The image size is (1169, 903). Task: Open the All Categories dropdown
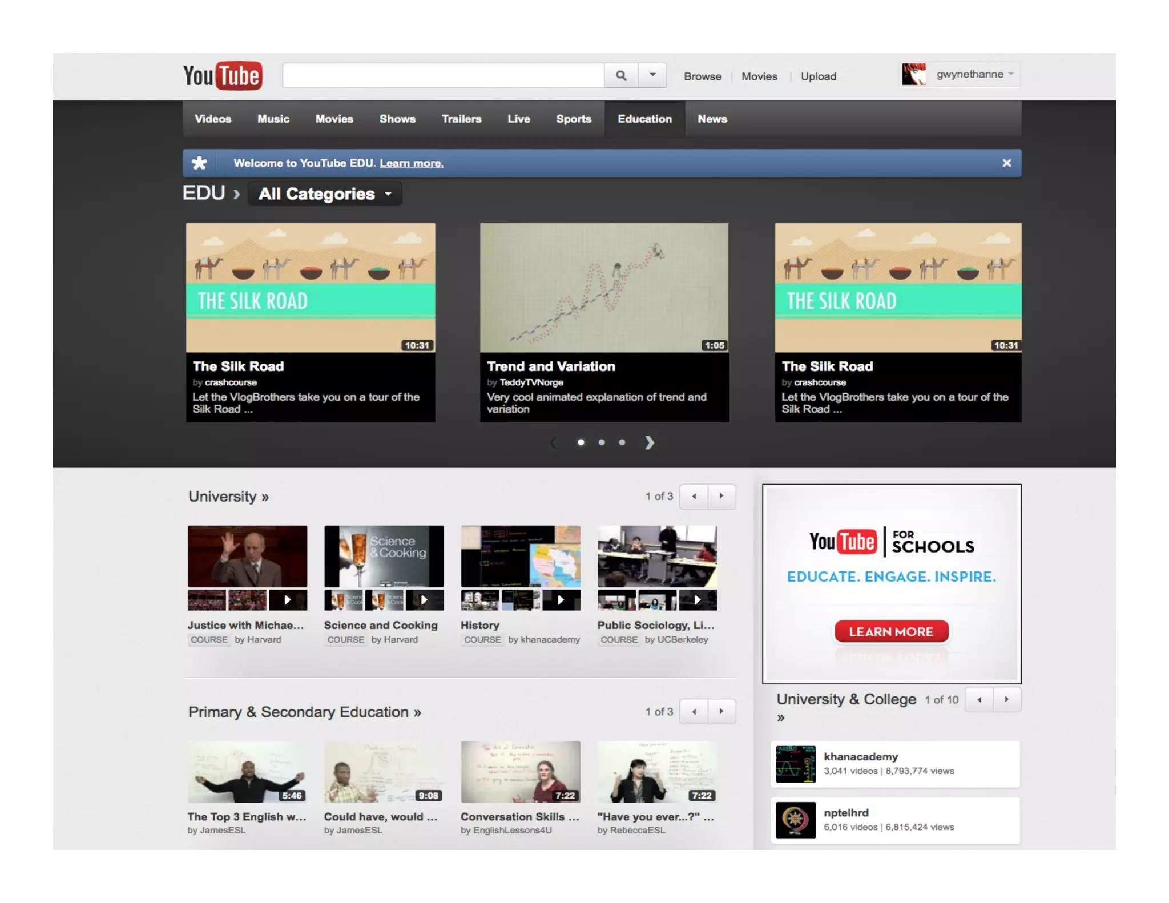tap(325, 194)
